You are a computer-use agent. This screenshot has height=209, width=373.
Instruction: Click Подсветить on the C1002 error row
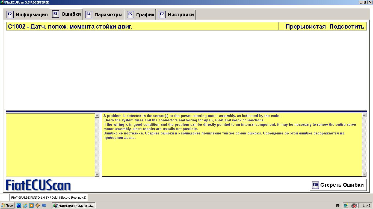347,27
